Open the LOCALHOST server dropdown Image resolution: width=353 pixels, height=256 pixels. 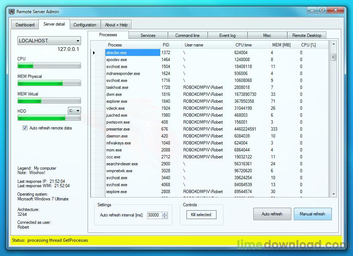click(49, 41)
